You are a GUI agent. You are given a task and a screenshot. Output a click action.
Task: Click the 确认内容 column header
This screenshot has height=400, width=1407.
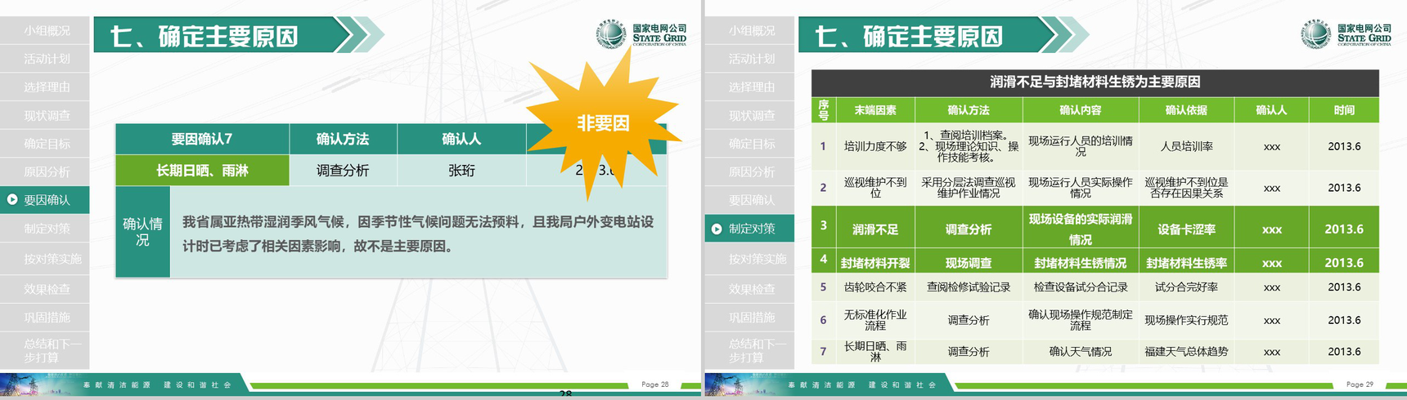point(1080,109)
